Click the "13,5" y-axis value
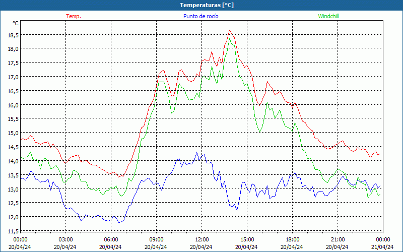The image size is (403, 252). click(13, 175)
